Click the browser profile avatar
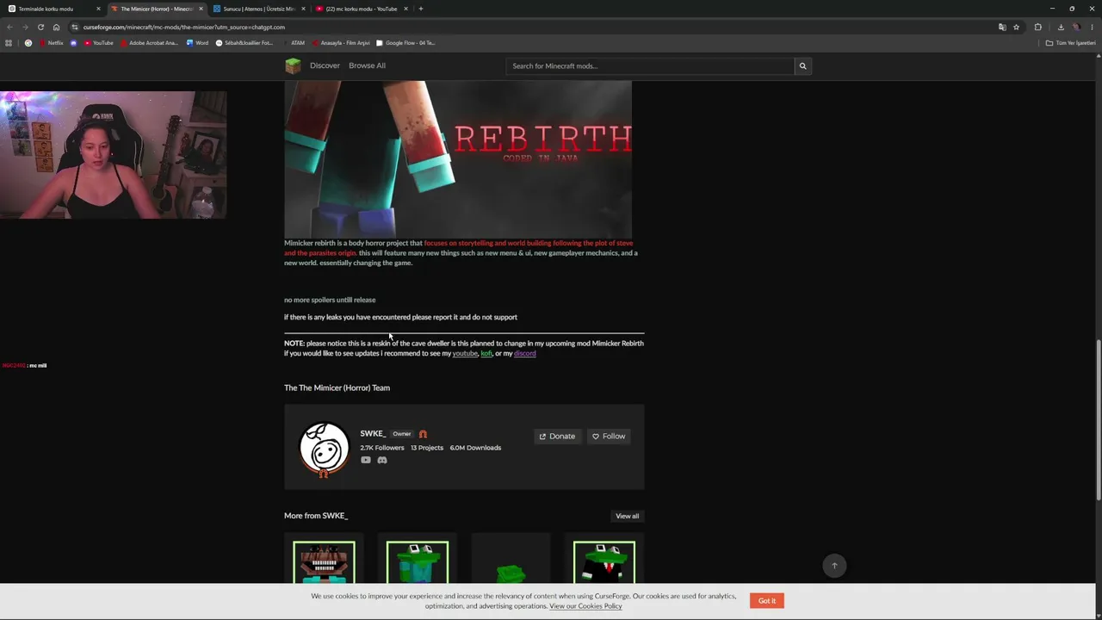Viewport: 1102px width, 620px height. tap(1076, 27)
